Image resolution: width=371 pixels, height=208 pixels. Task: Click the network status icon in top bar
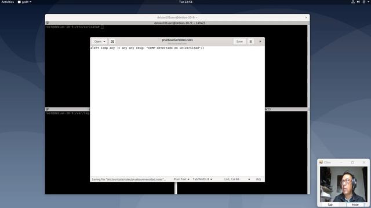click(353, 2)
